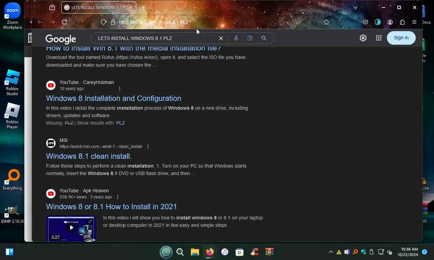Search by image with Google Lens
Viewport: 434px width, 260px height.
pyautogui.click(x=250, y=38)
